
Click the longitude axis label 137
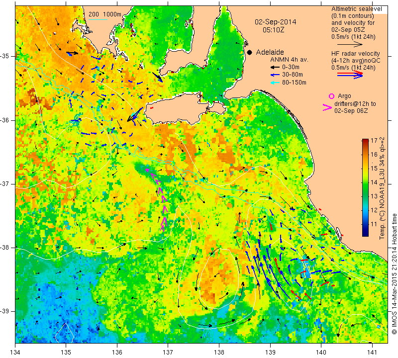(168, 353)
